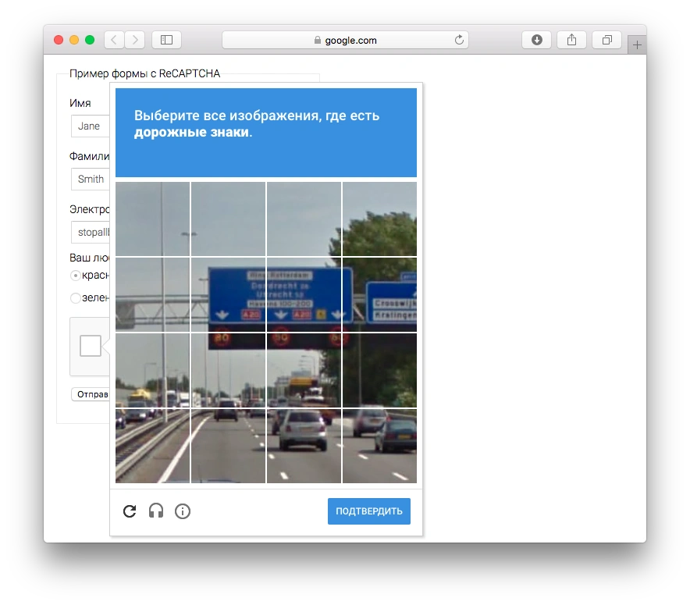
Task: Show the tab overview
Action: (606, 40)
